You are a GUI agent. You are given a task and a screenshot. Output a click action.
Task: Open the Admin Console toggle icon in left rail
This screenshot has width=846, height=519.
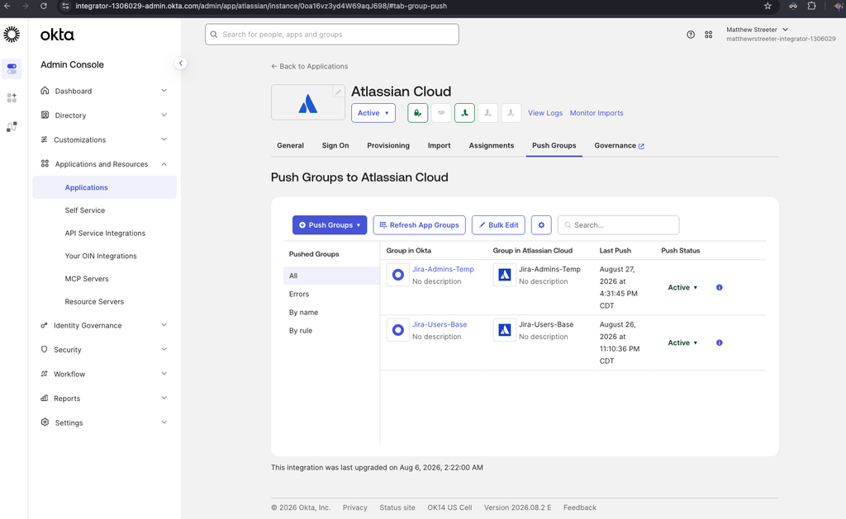pyautogui.click(x=12, y=69)
